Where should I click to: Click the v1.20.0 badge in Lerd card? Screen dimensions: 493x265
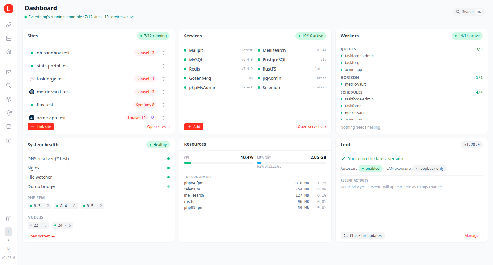click(x=472, y=145)
